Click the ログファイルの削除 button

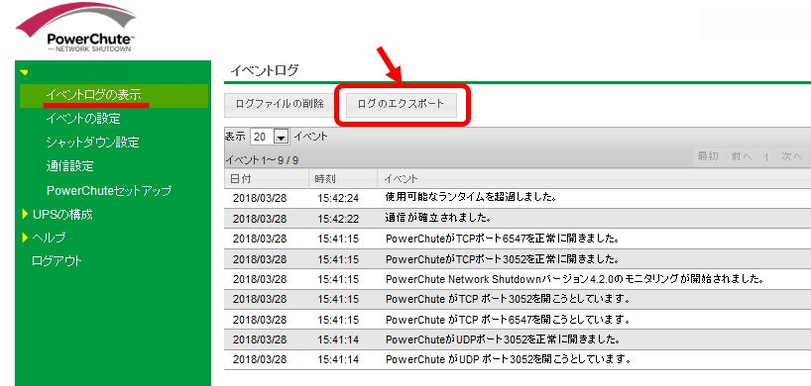click(280, 104)
